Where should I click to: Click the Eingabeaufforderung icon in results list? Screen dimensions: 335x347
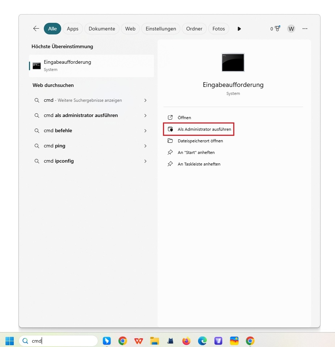(x=37, y=66)
